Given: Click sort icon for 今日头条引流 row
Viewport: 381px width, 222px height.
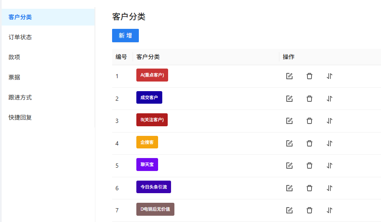Looking at the screenshot, I should pos(330,188).
